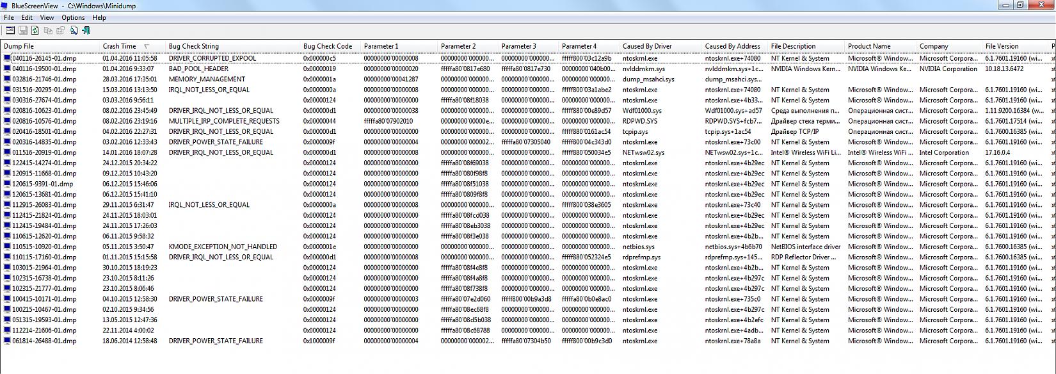1056x374 pixels.
Task: Click dump icon beside 040116-19500-01.dmp
Action: pos(8,69)
